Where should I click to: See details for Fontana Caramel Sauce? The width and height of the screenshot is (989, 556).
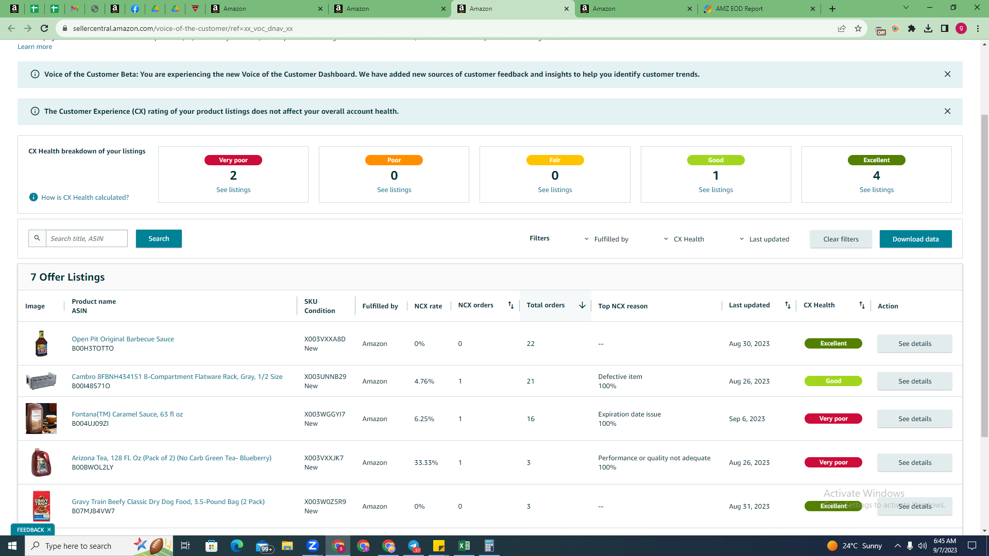(x=914, y=419)
